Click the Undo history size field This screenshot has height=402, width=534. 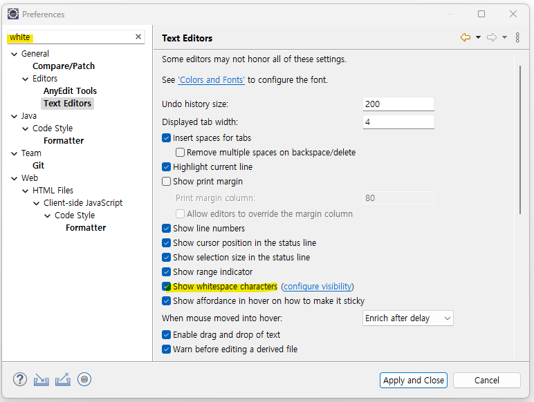click(x=398, y=104)
